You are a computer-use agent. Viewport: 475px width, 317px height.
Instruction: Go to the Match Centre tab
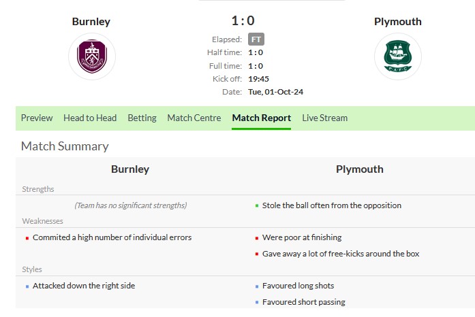point(194,118)
